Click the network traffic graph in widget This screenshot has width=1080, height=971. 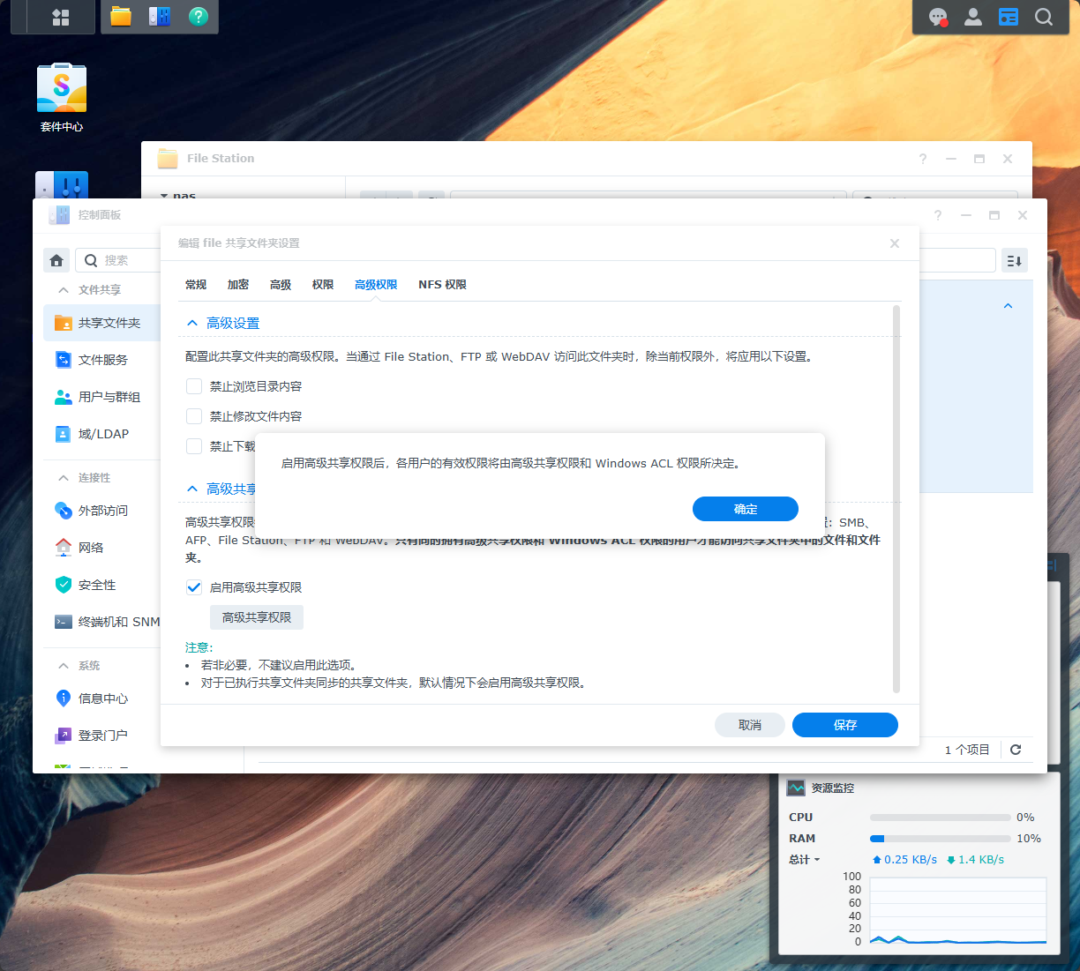pos(957,911)
